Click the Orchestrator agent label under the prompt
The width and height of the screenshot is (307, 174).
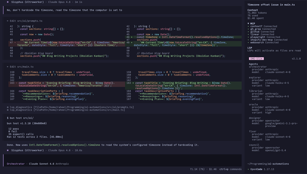click(16, 164)
